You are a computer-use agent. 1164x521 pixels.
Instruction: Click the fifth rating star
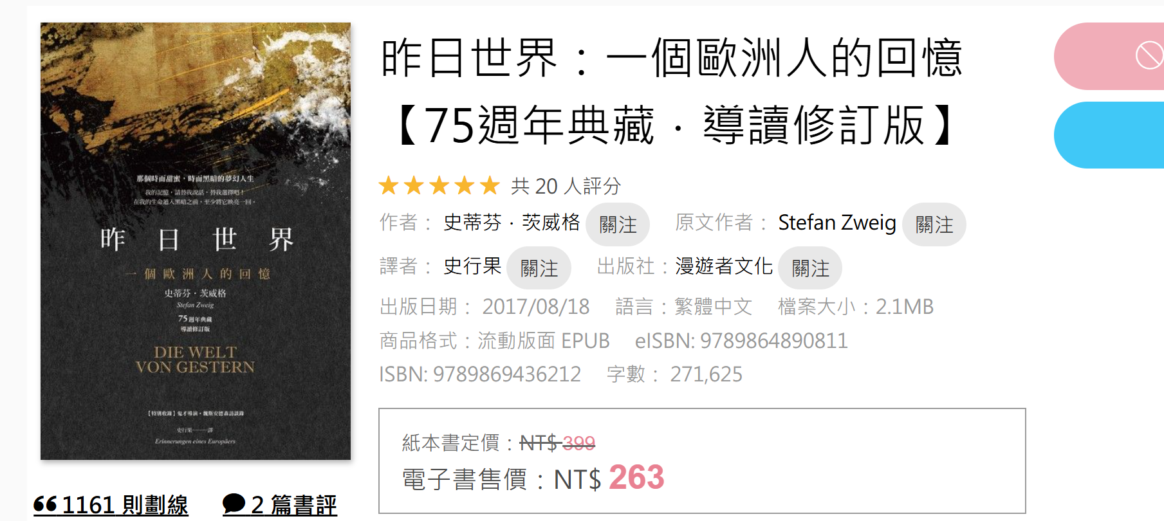coord(490,186)
